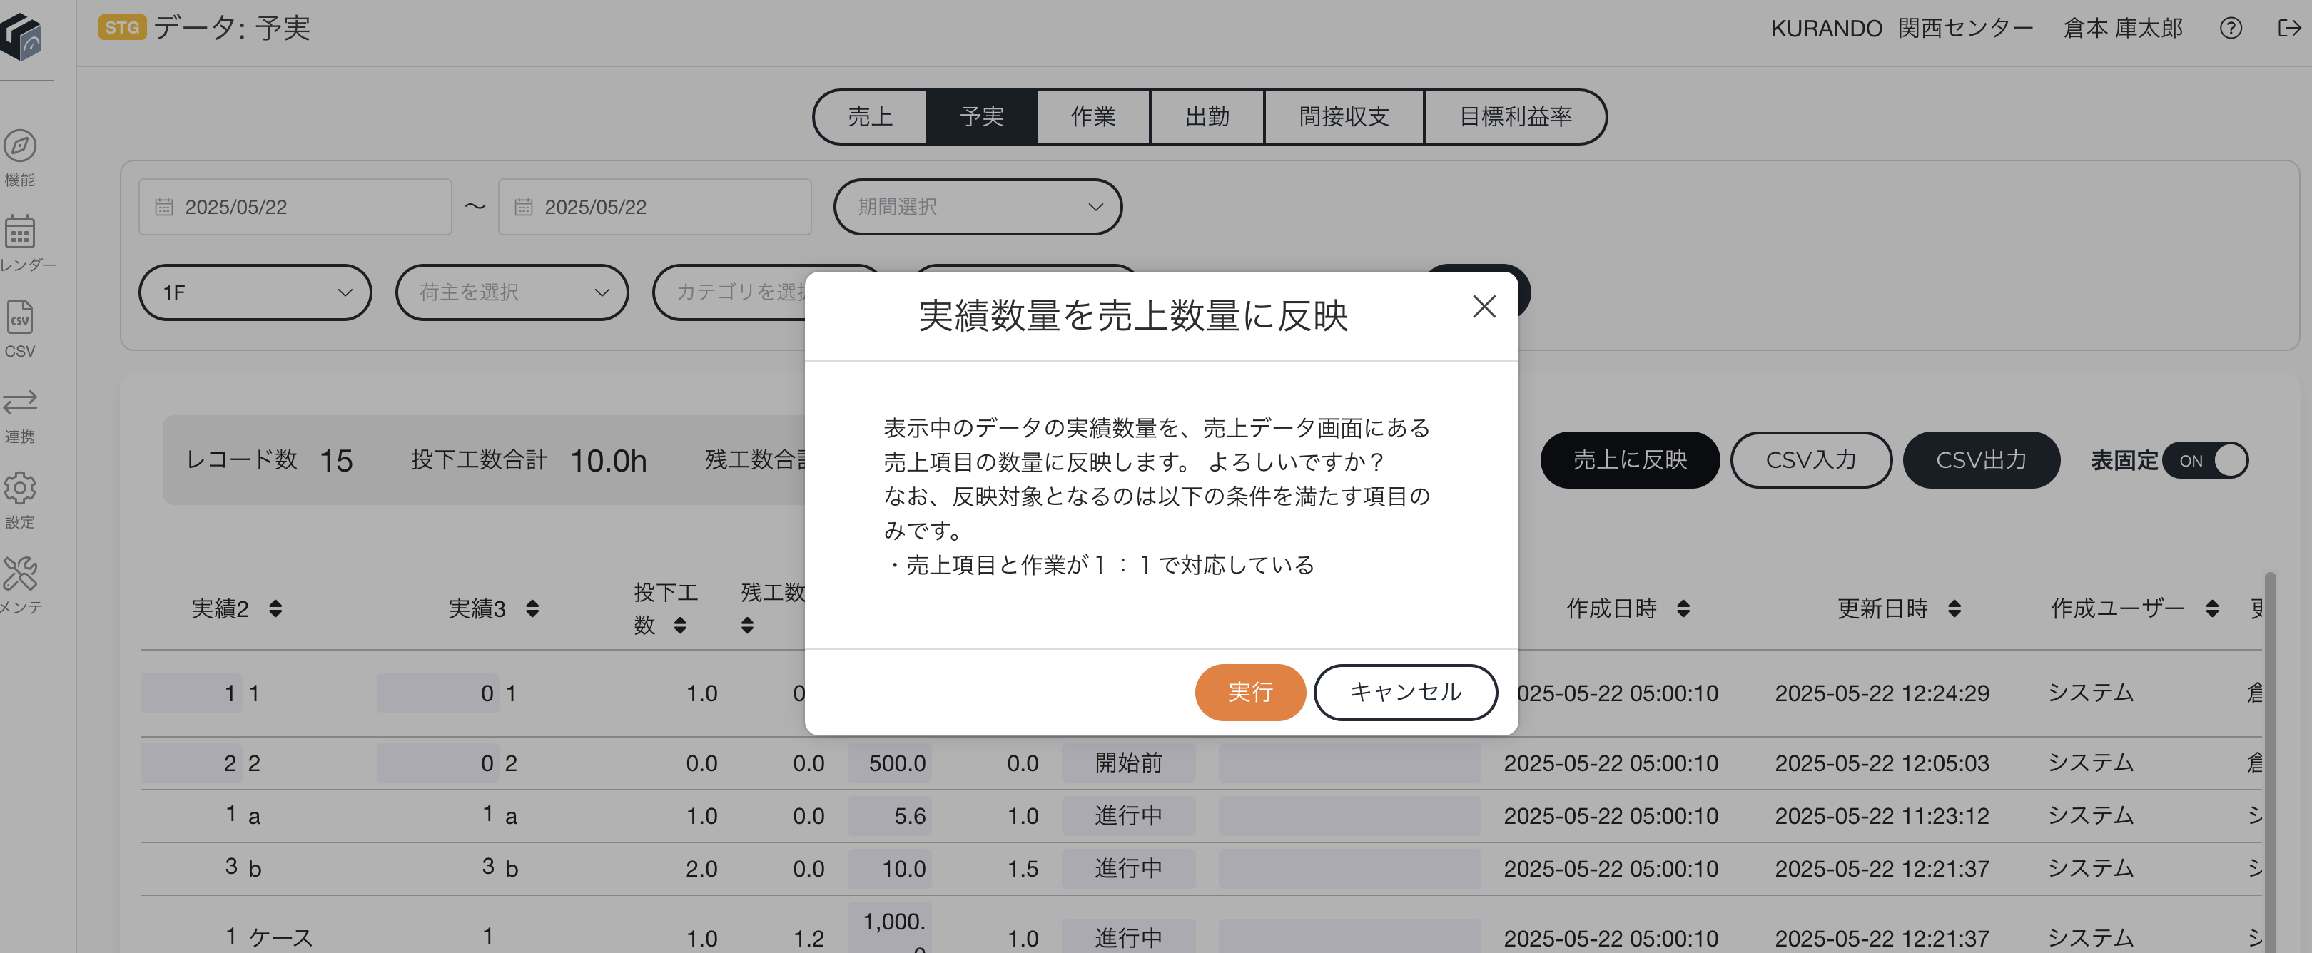Click calendar icon in start date field
The height and width of the screenshot is (953, 2312).
tap(163, 208)
